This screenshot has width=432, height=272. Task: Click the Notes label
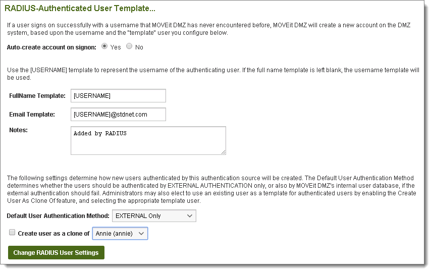(x=19, y=130)
